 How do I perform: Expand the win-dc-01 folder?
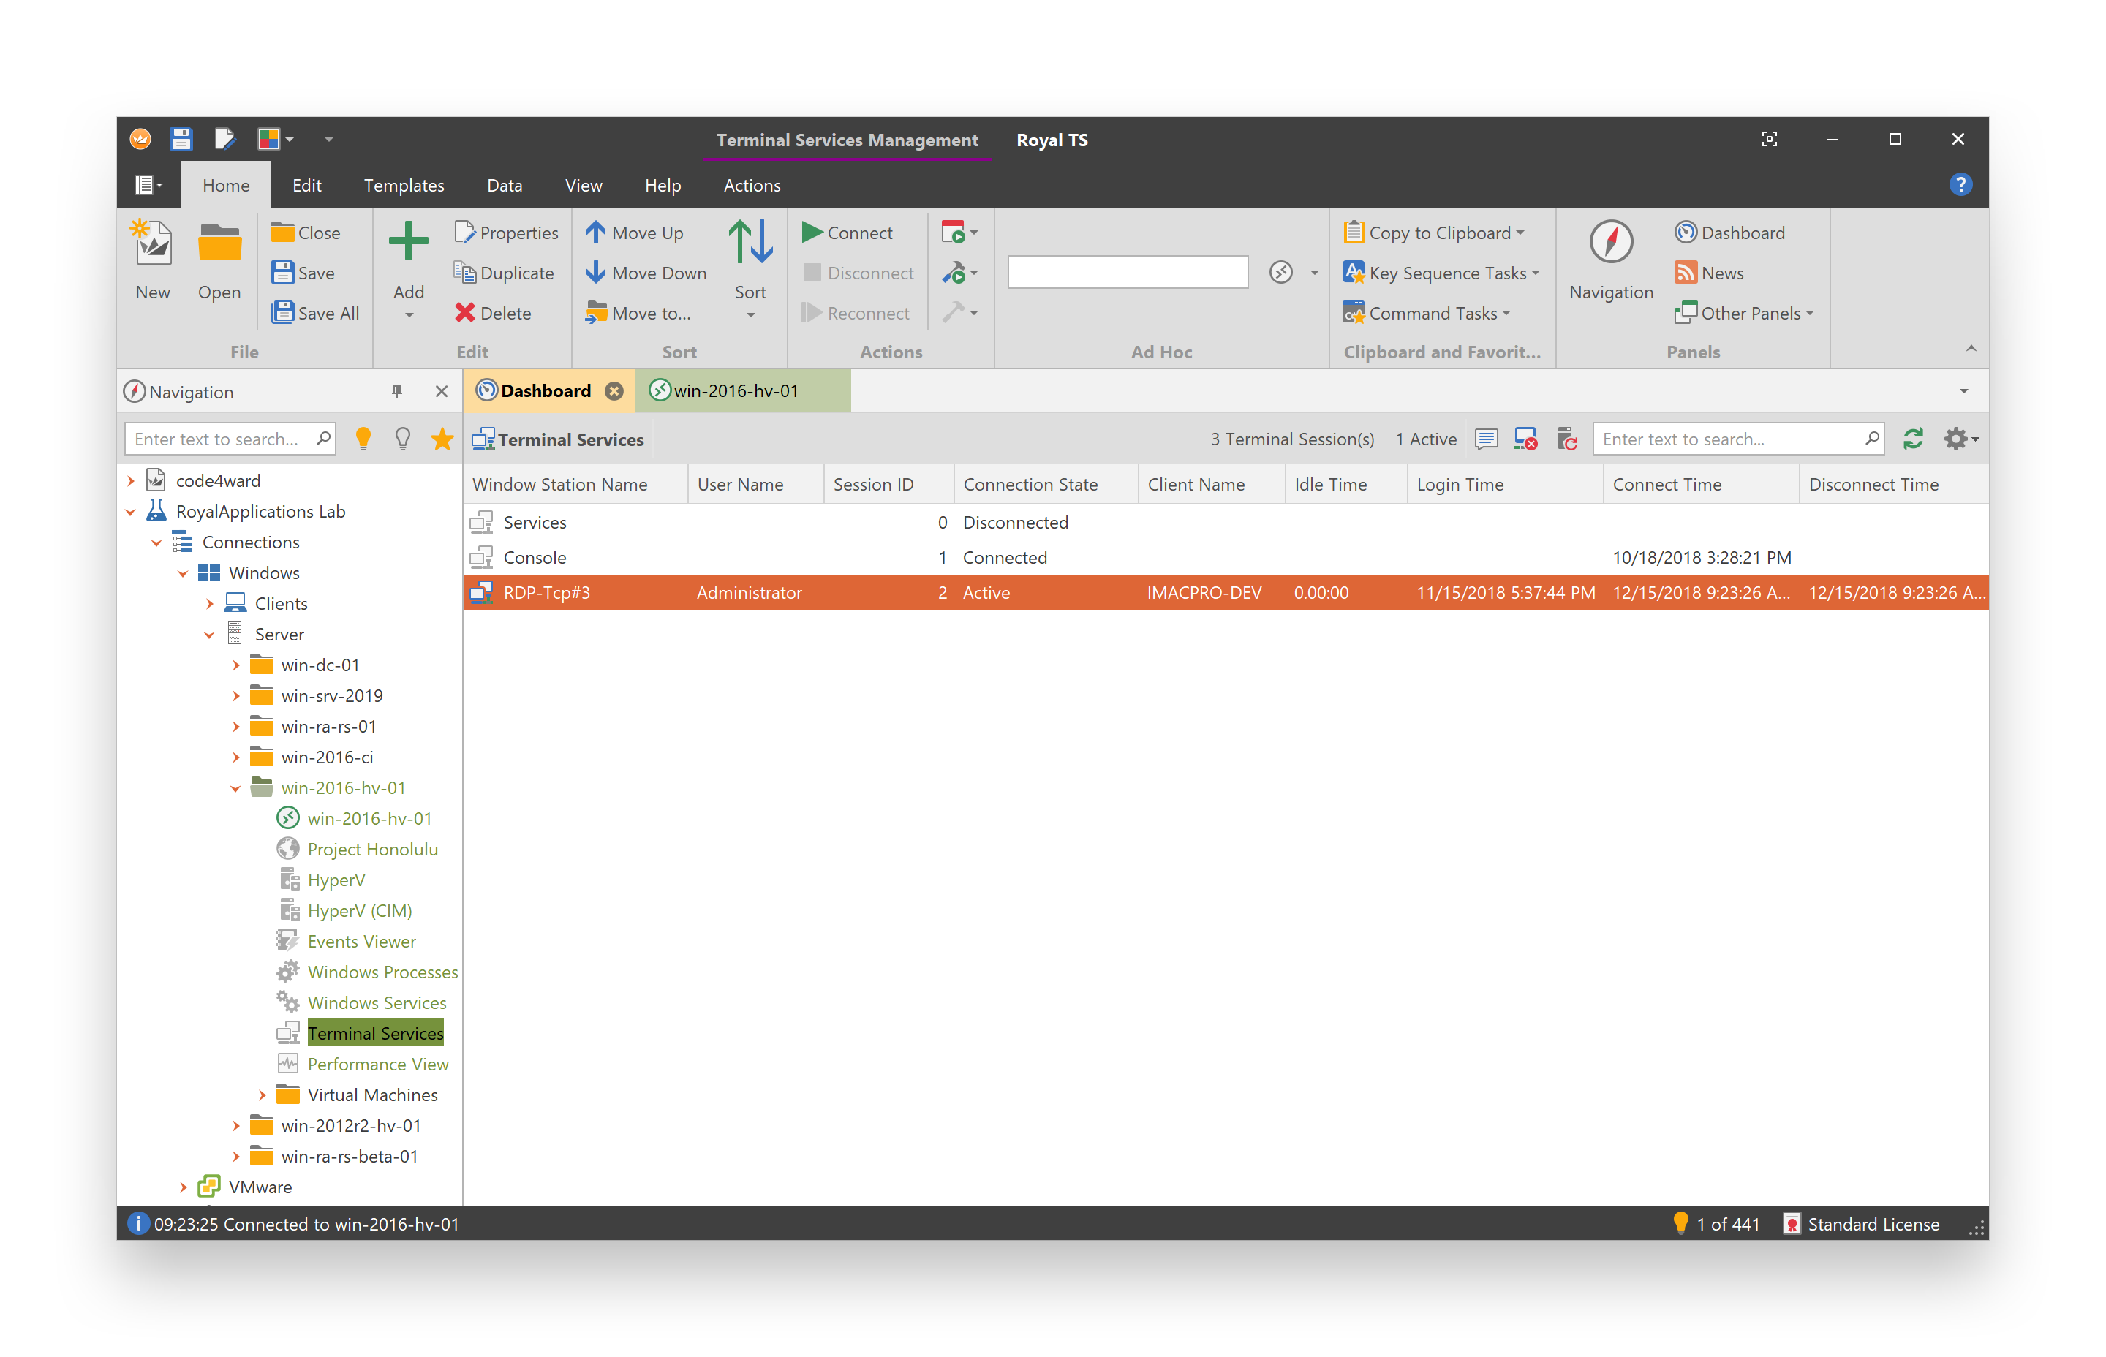coord(236,665)
